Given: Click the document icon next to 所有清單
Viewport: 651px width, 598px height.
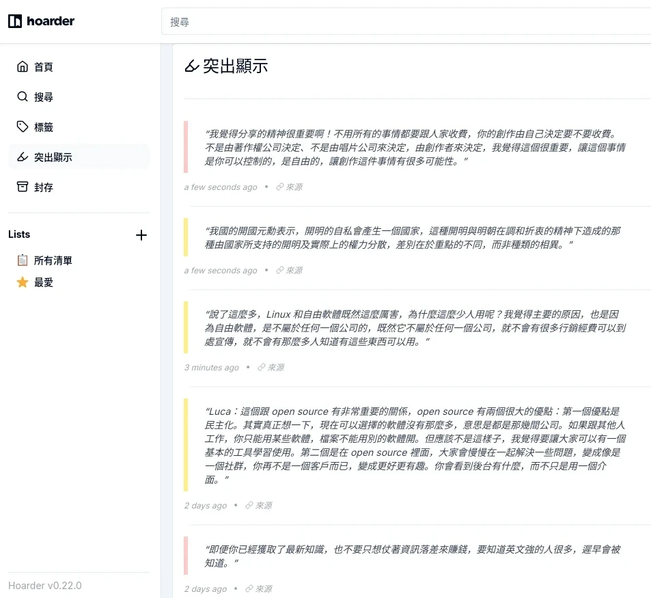Looking at the screenshot, I should coord(23,260).
